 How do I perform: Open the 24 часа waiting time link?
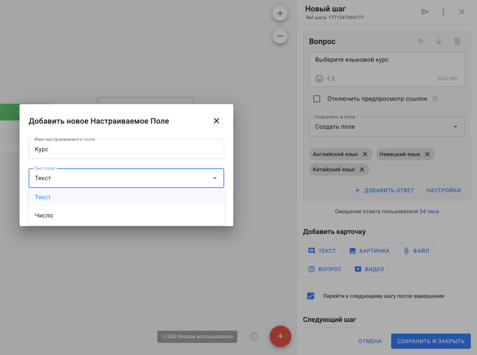(x=429, y=211)
